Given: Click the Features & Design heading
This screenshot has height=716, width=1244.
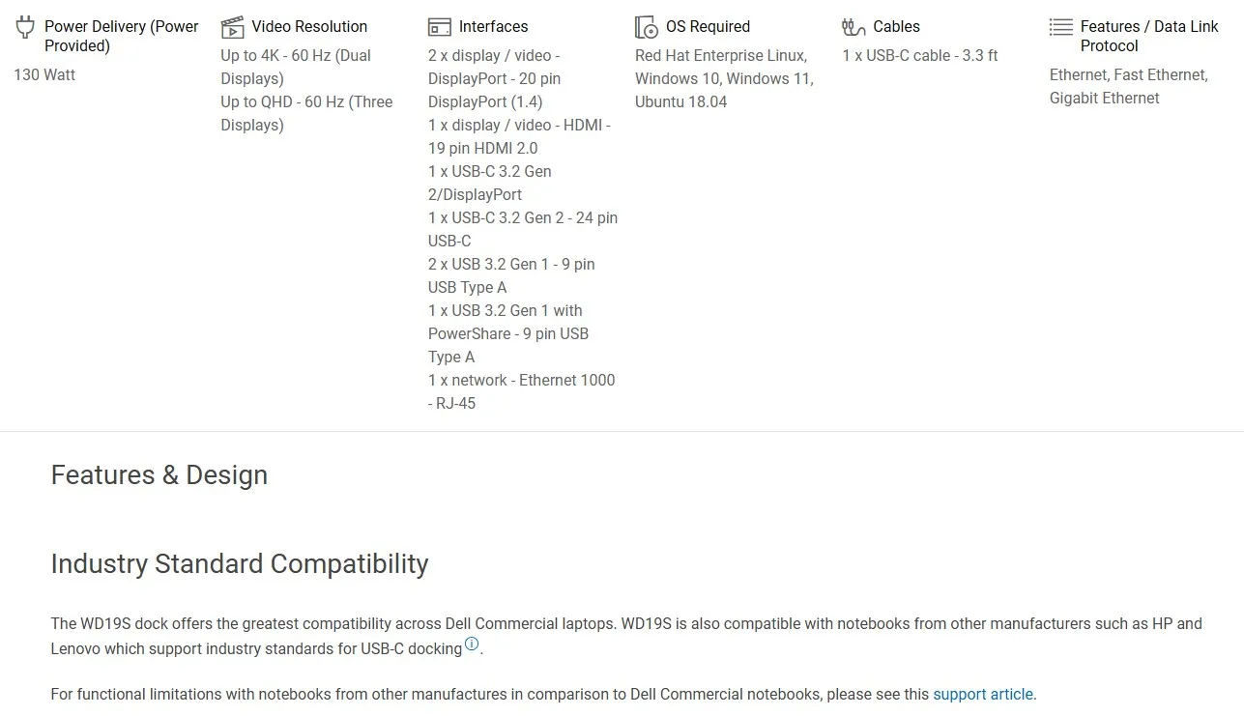Looking at the screenshot, I should [x=159, y=474].
